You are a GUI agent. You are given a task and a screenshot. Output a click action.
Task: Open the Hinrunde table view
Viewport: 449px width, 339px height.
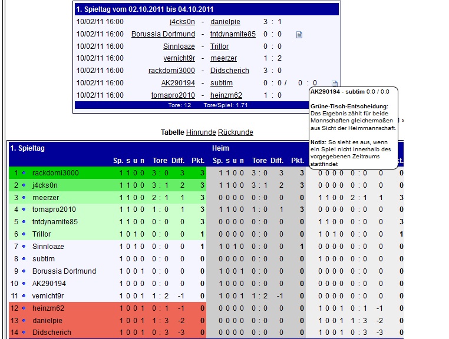click(201, 132)
